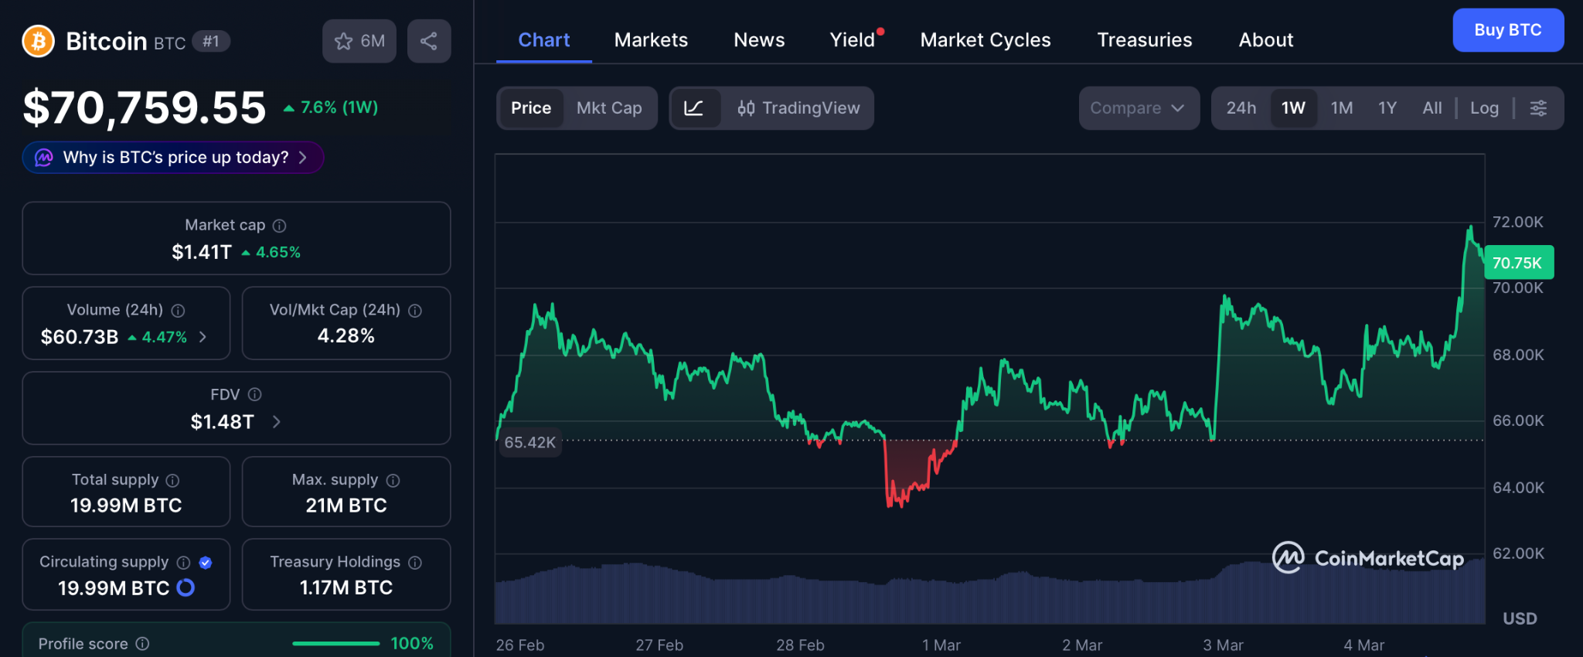
Task: Click the circulating supply ring chart icon
Action: pyautogui.click(x=186, y=588)
